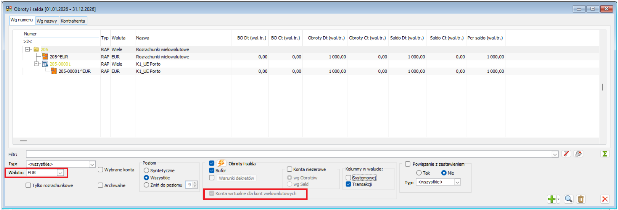
Task: Open the Kontrahenta tab
Action: 73,21
